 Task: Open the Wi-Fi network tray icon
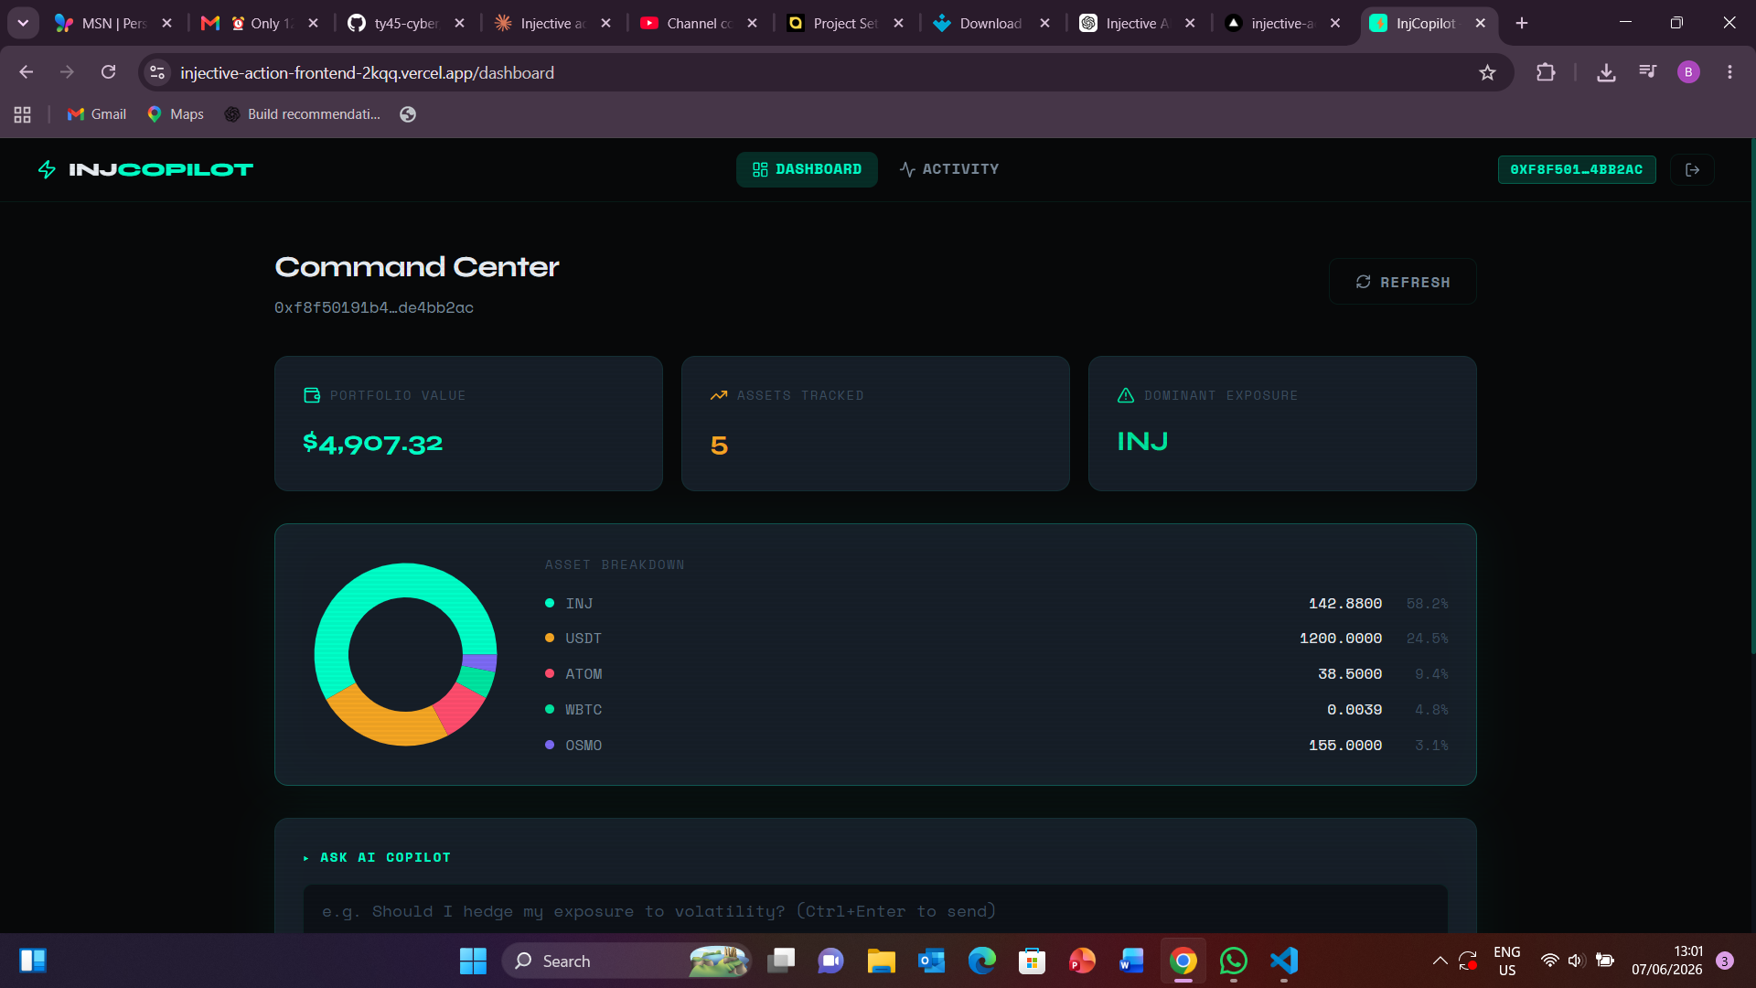point(1549,961)
